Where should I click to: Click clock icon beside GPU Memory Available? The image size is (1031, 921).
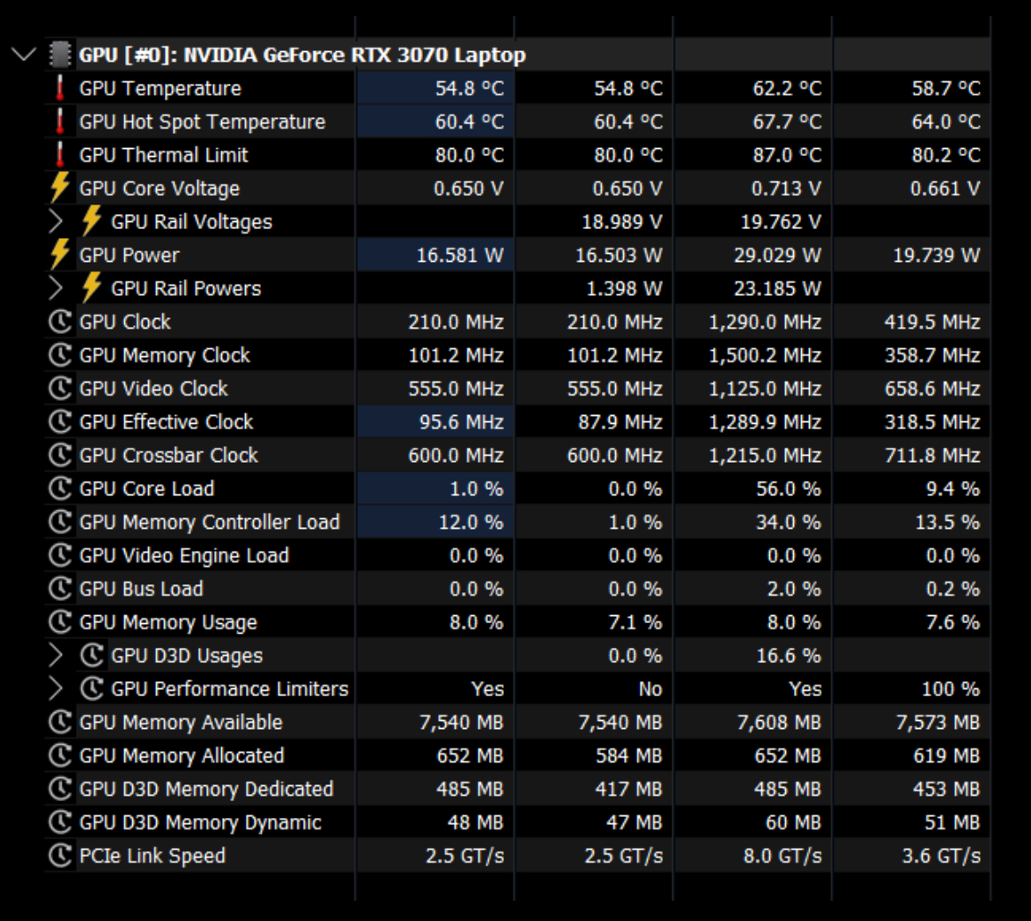60,723
